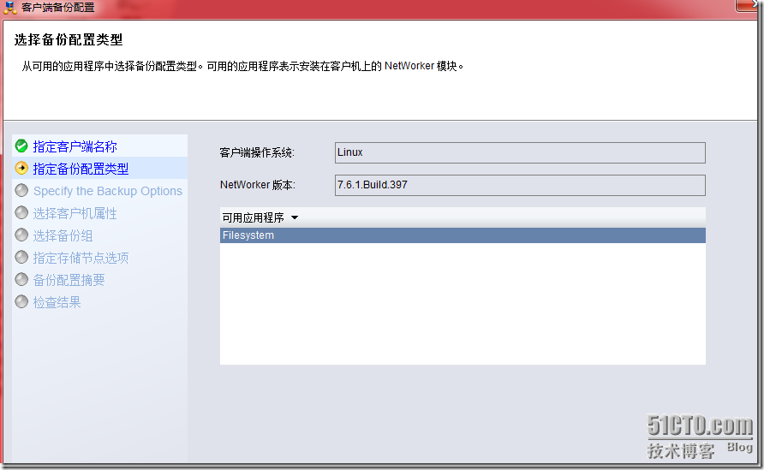Click the yellow arrow icon beside 指定备份配置类型

21,168
